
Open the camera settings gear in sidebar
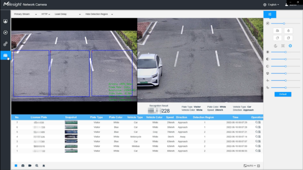coord(5,44)
